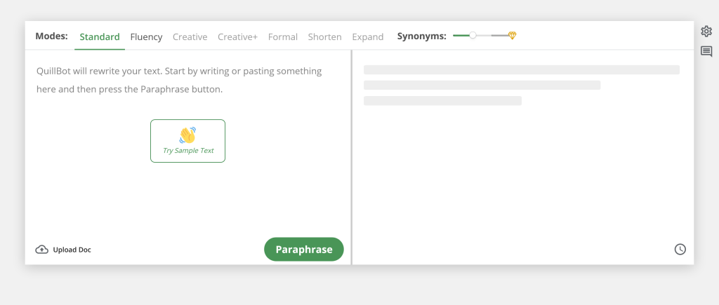Click the gray premium part of Synonyms slider
Viewport: 719px width, 305px height.
[500, 35]
